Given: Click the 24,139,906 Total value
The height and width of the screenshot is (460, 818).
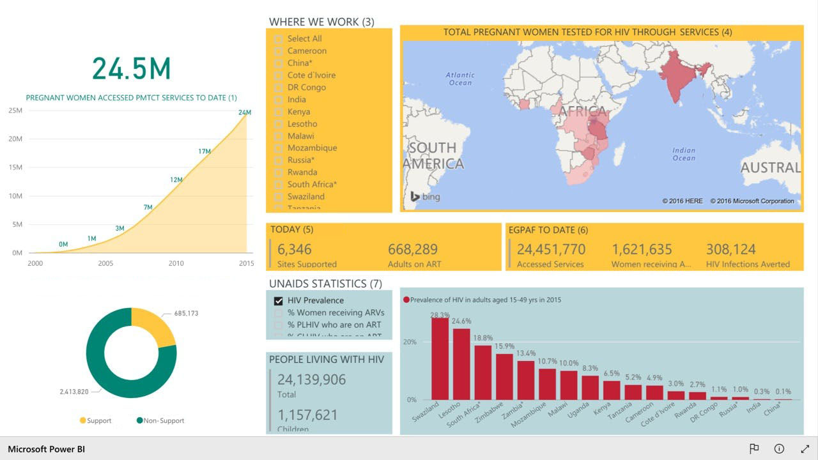Looking at the screenshot, I should [311, 379].
